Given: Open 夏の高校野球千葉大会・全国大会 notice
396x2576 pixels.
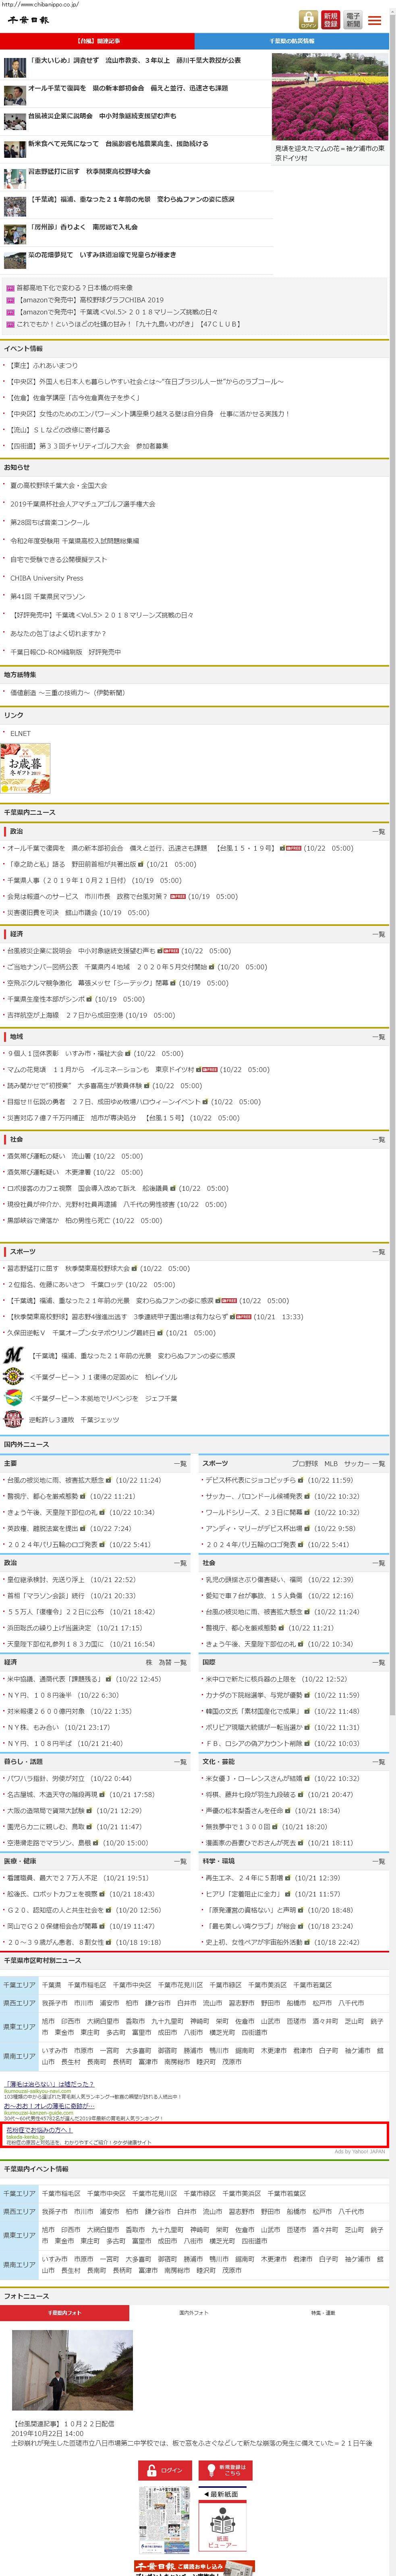Looking at the screenshot, I should (x=58, y=486).
